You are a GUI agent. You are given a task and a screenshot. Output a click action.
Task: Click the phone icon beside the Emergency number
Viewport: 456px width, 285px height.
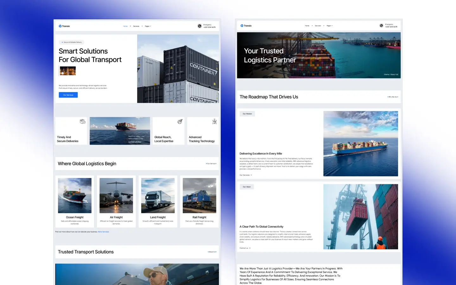click(x=199, y=26)
